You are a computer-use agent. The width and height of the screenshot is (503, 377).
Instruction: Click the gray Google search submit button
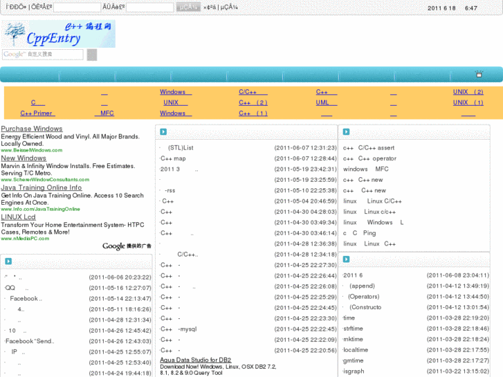coord(92,55)
